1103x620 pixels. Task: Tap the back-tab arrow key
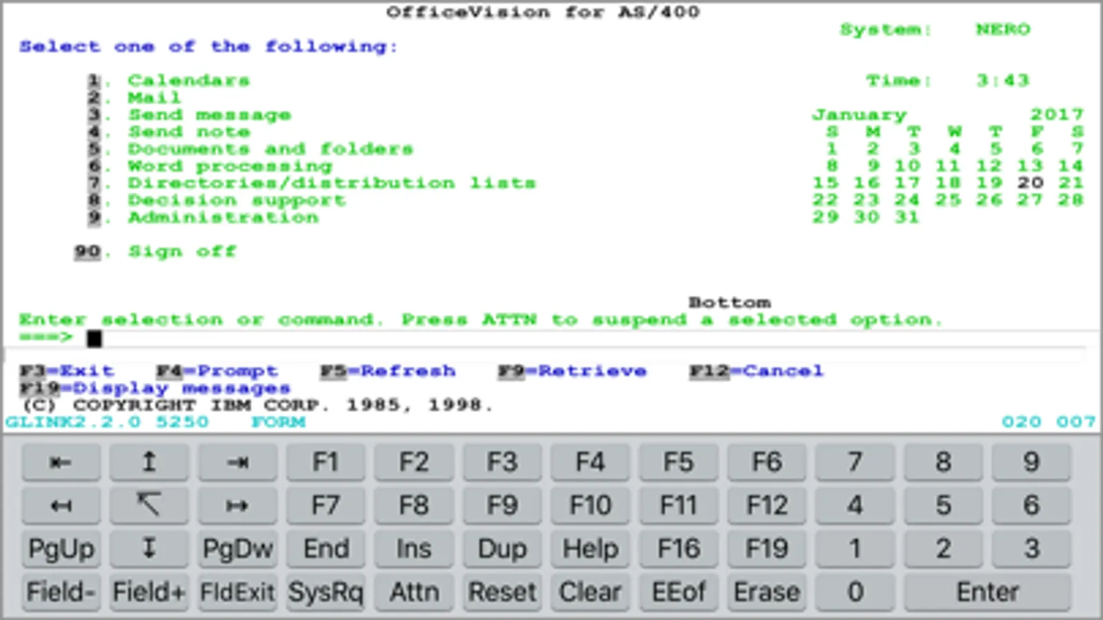(x=61, y=462)
